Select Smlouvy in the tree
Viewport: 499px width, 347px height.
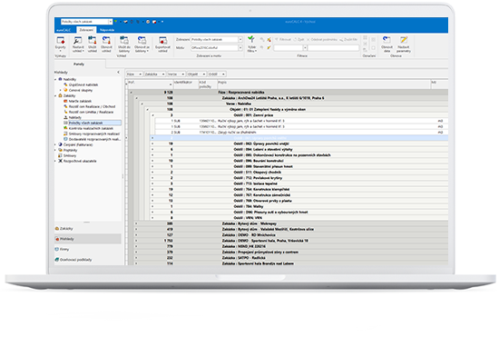click(x=70, y=156)
